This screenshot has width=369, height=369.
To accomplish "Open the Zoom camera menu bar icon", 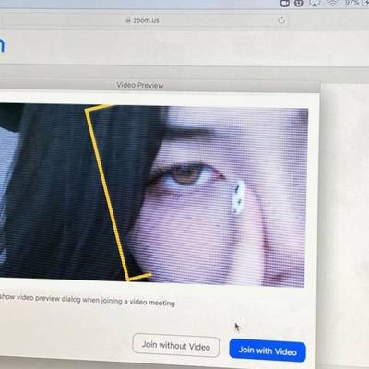I will 285,4.
